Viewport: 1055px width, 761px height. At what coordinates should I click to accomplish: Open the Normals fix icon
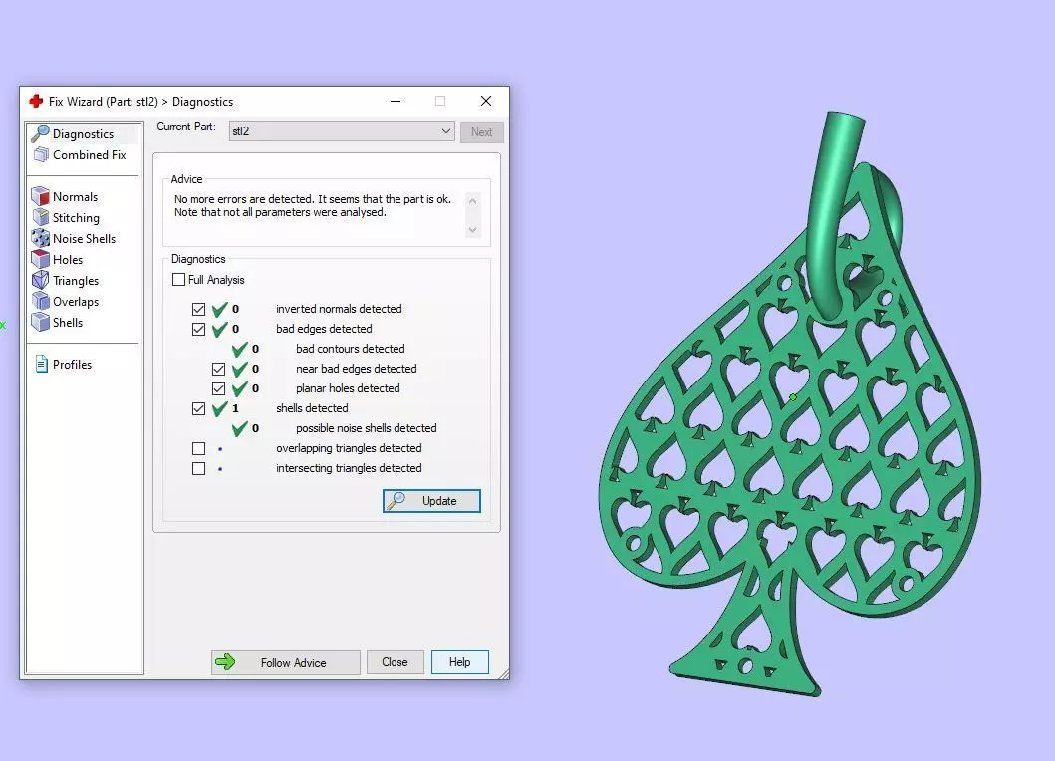[41, 196]
